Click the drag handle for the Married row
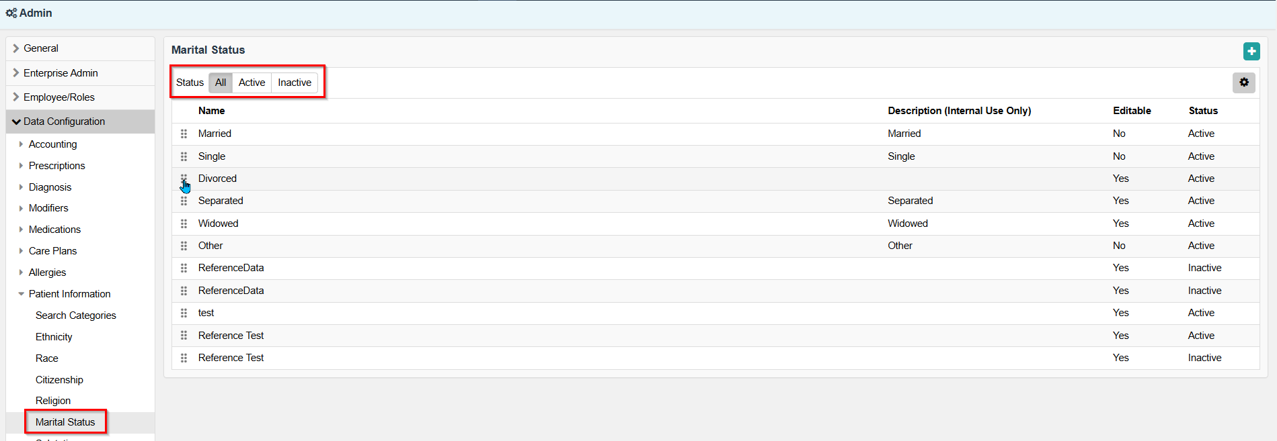This screenshot has width=1277, height=441. 184,134
